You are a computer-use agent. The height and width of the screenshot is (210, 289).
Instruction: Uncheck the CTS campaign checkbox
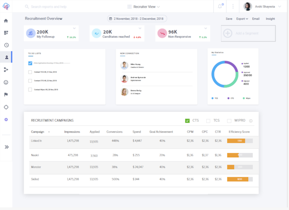coord(187,121)
